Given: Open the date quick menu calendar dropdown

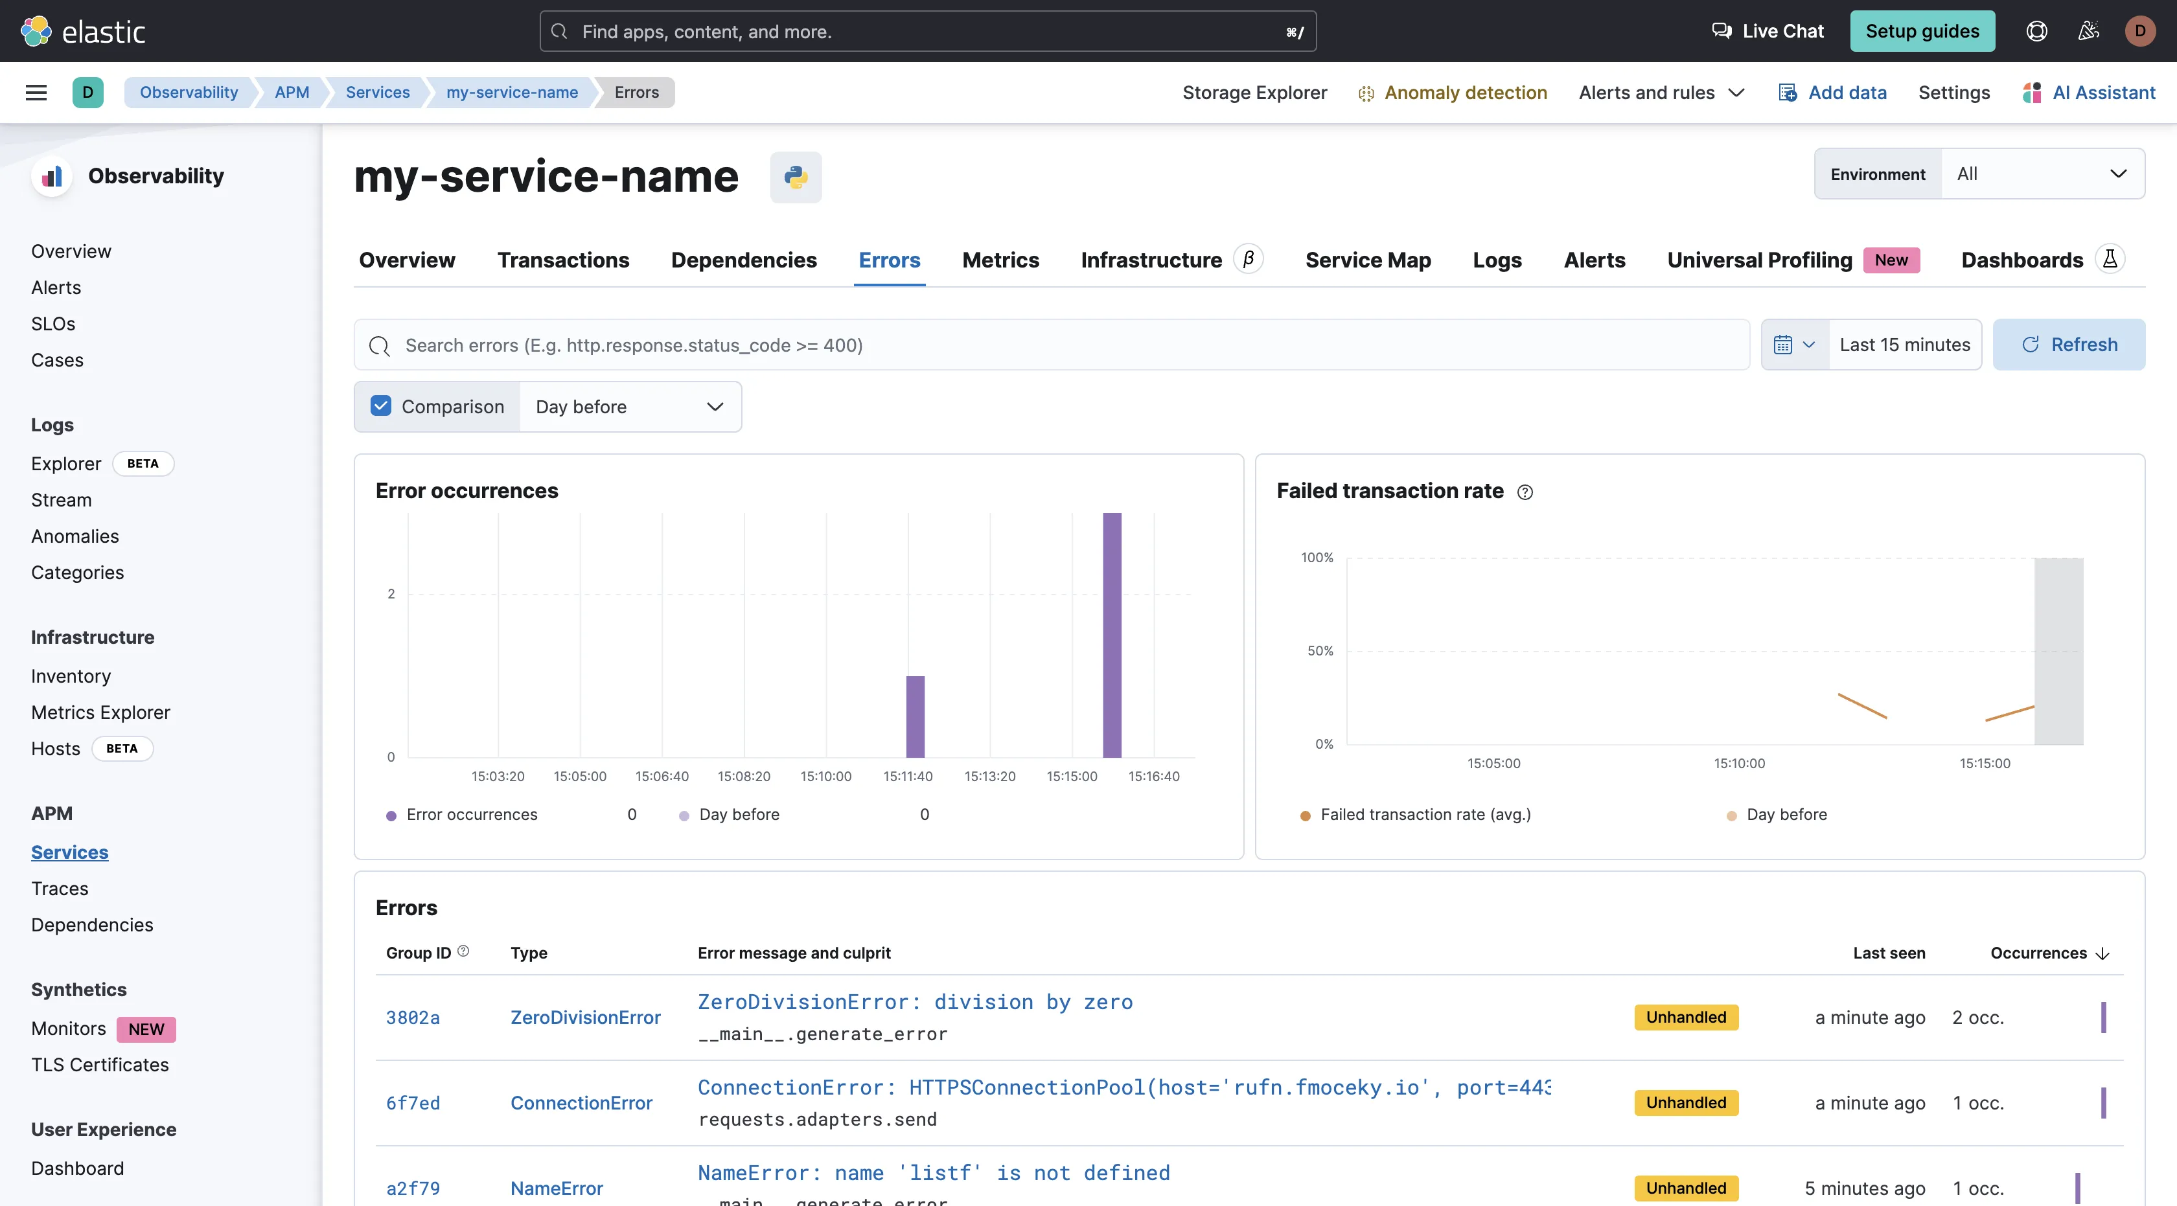Looking at the screenshot, I should [x=1794, y=345].
